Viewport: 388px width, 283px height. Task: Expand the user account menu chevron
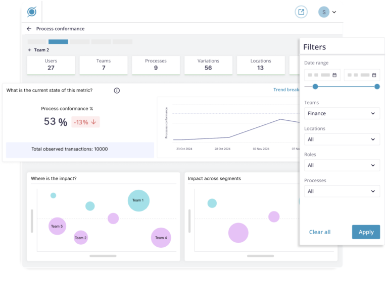tap(334, 12)
